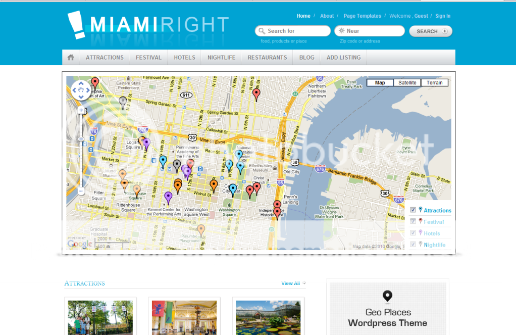Click the Geo Places location pin icon
This screenshot has height=335, width=516.
click(388, 296)
